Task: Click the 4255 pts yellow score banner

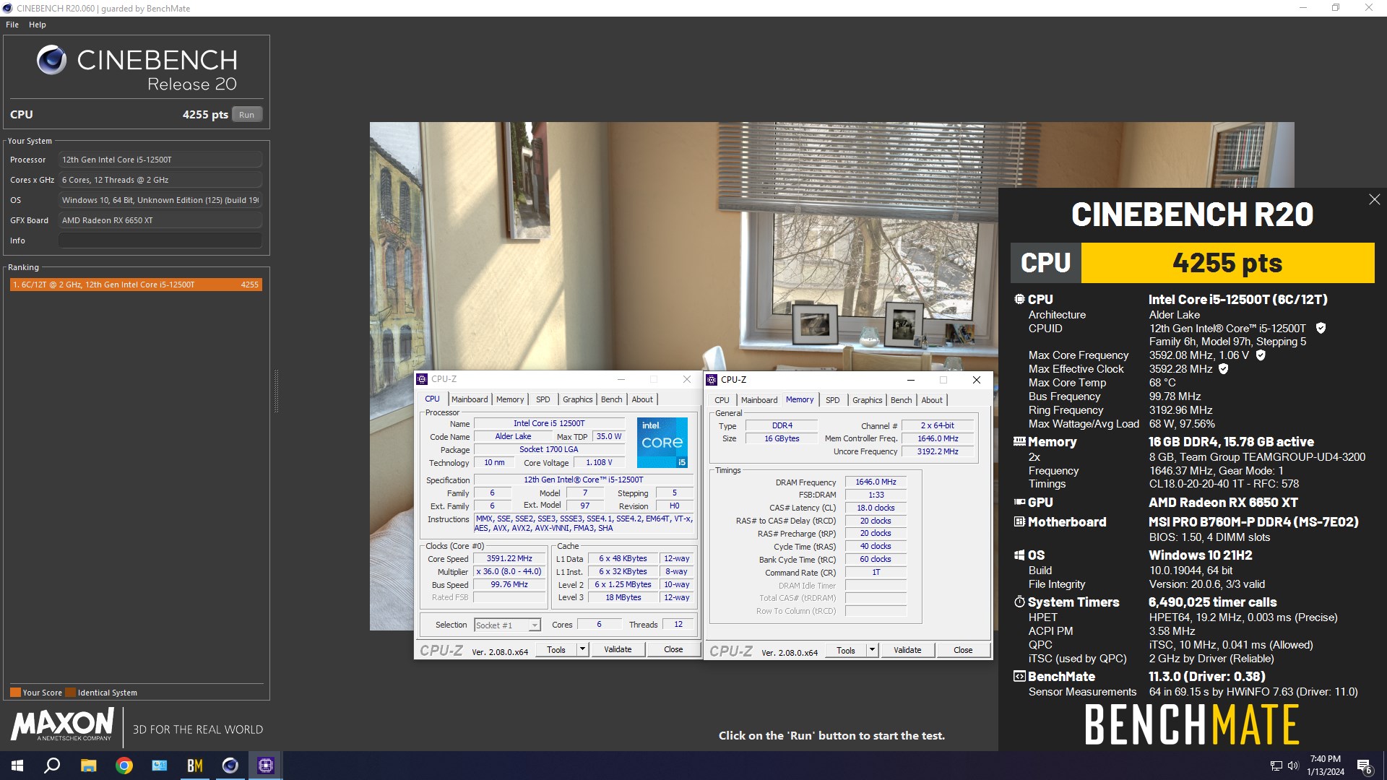Action: [x=1227, y=262]
